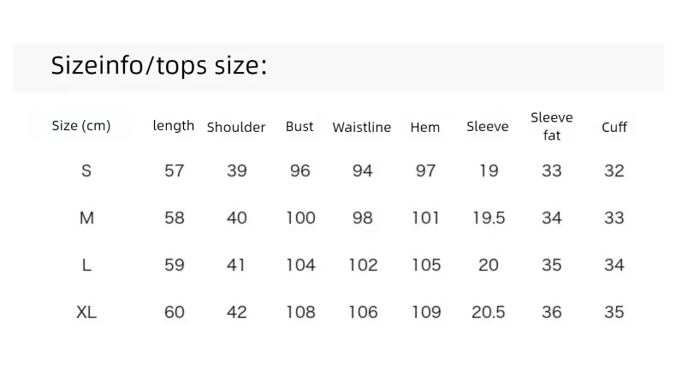The image size is (676, 365).
Task: Select the 'Size (cm)' column header
Action: point(81,126)
